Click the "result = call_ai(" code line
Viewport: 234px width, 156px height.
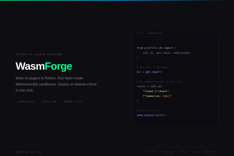pos(150,86)
